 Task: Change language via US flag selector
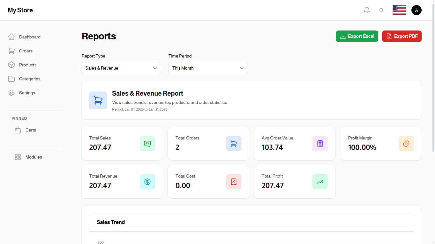399,10
